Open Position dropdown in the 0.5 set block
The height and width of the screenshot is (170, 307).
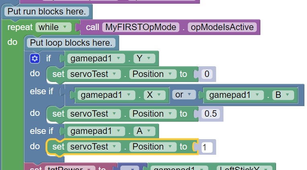pyautogui.click(x=154, y=114)
